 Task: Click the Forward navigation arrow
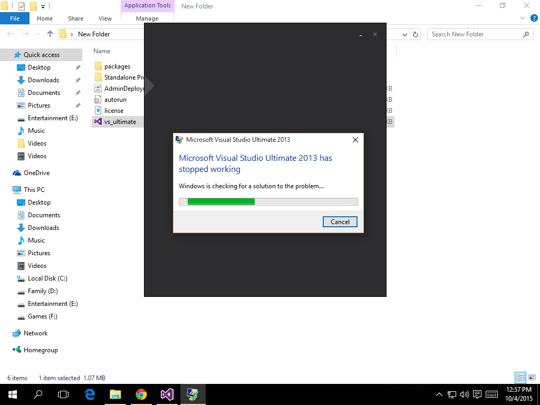(x=25, y=34)
